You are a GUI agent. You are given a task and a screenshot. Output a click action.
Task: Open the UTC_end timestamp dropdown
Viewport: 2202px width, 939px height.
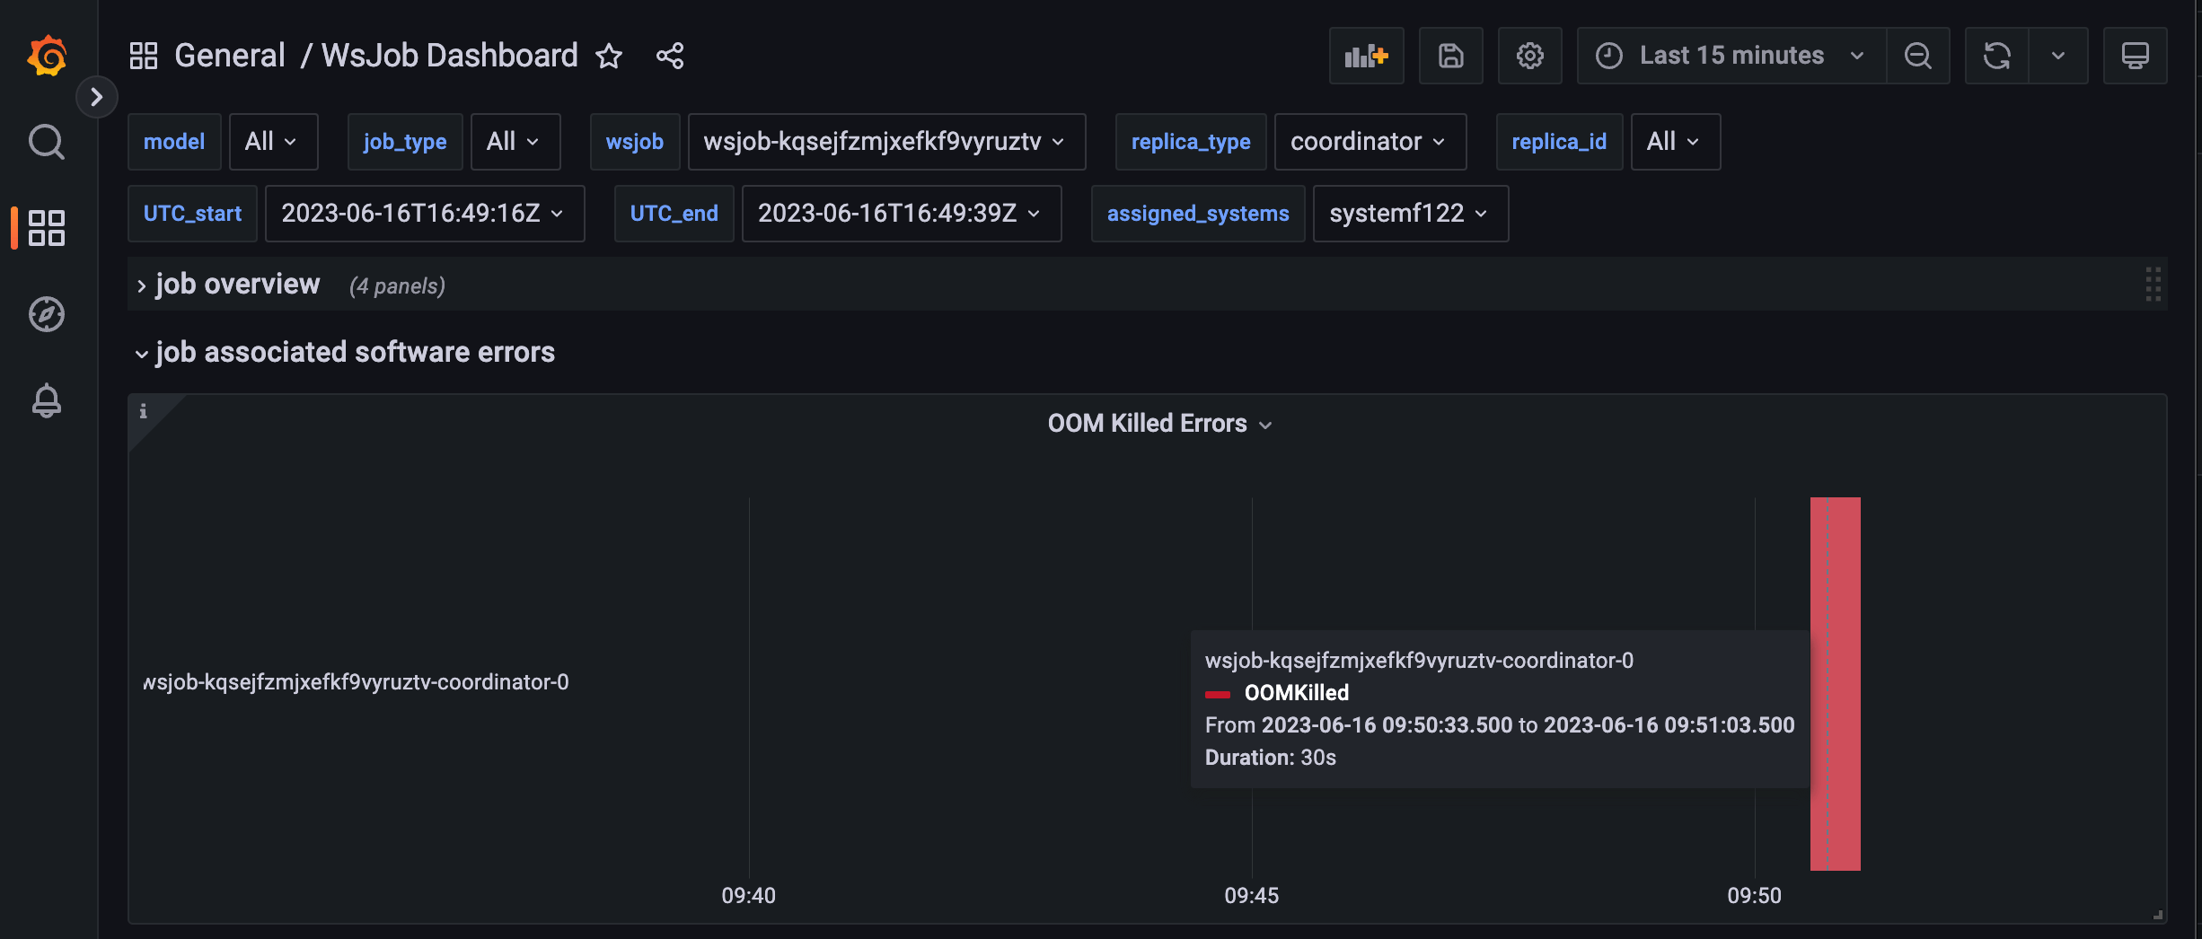902,214
